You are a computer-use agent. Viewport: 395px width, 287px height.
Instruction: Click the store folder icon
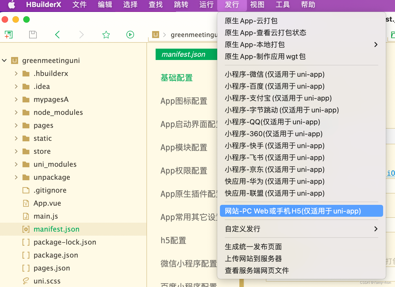point(26,151)
